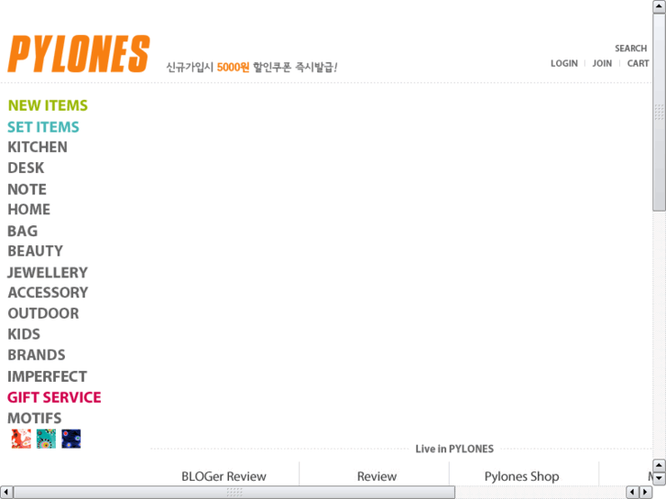
Task: Open the red floral motif thumbnail
Action: [21, 439]
